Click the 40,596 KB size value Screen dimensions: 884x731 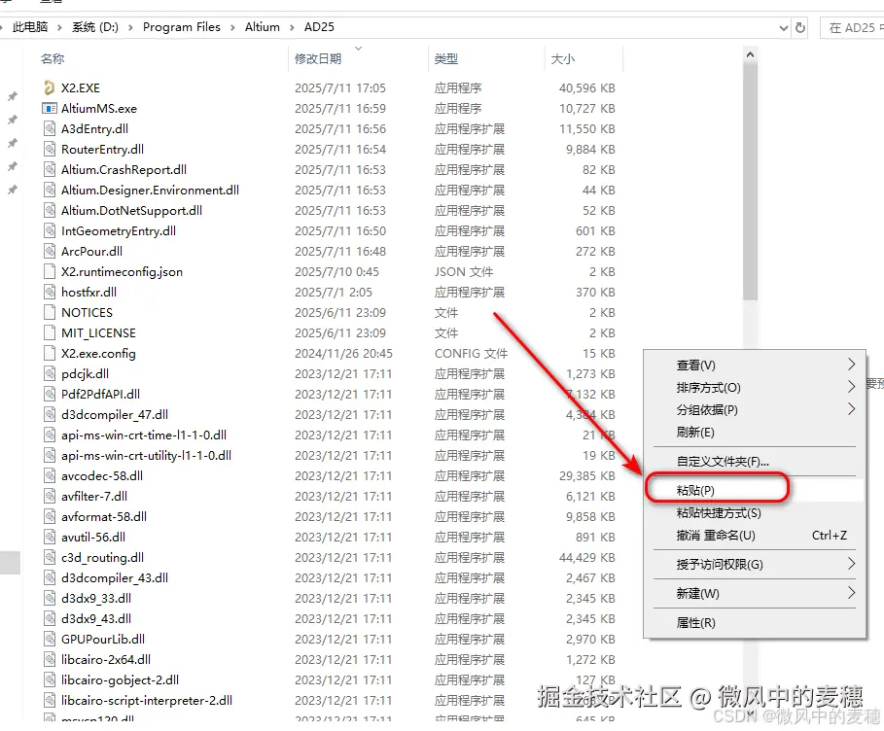(586, 87)
